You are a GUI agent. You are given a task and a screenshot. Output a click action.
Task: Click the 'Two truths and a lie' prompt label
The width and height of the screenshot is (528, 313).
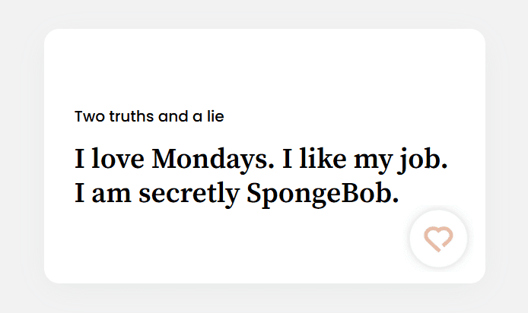149,117
